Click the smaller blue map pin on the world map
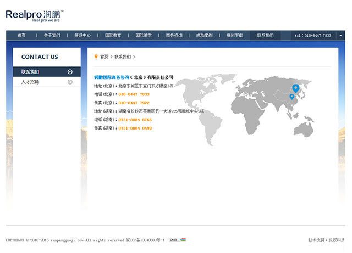 (x=291, y=97)
